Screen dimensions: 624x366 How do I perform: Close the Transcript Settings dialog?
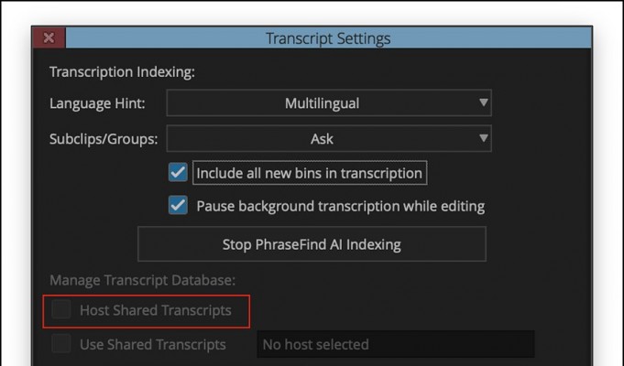49,38
